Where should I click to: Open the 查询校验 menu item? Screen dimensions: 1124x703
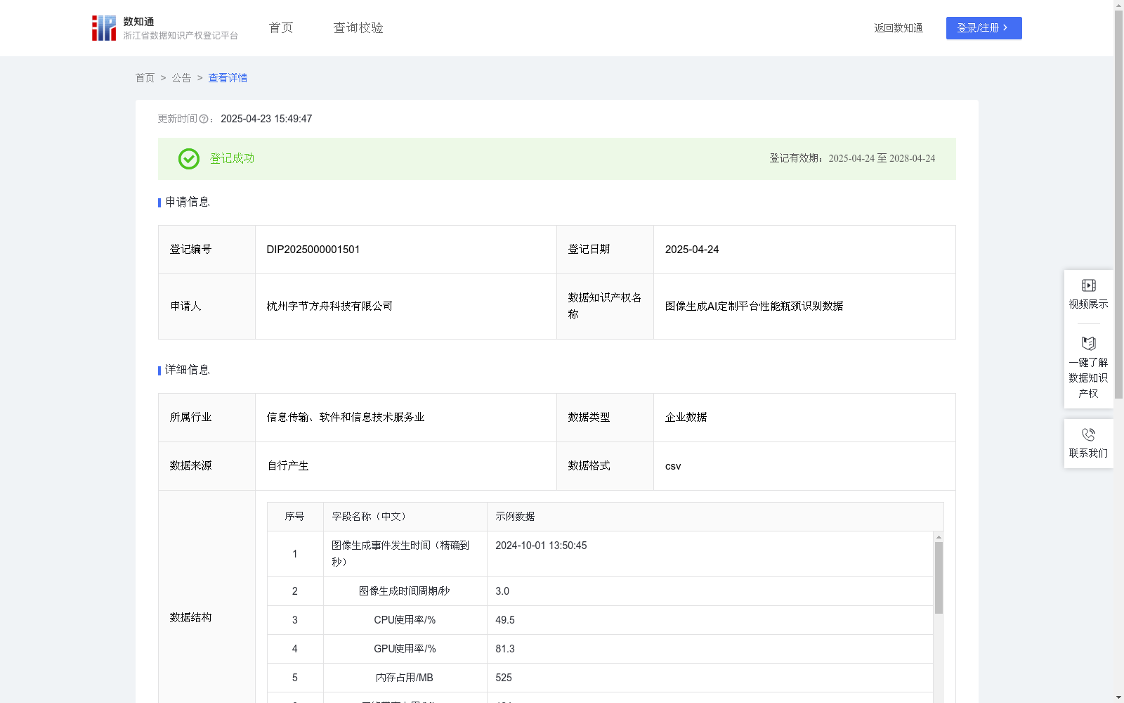tap(358, 27)
